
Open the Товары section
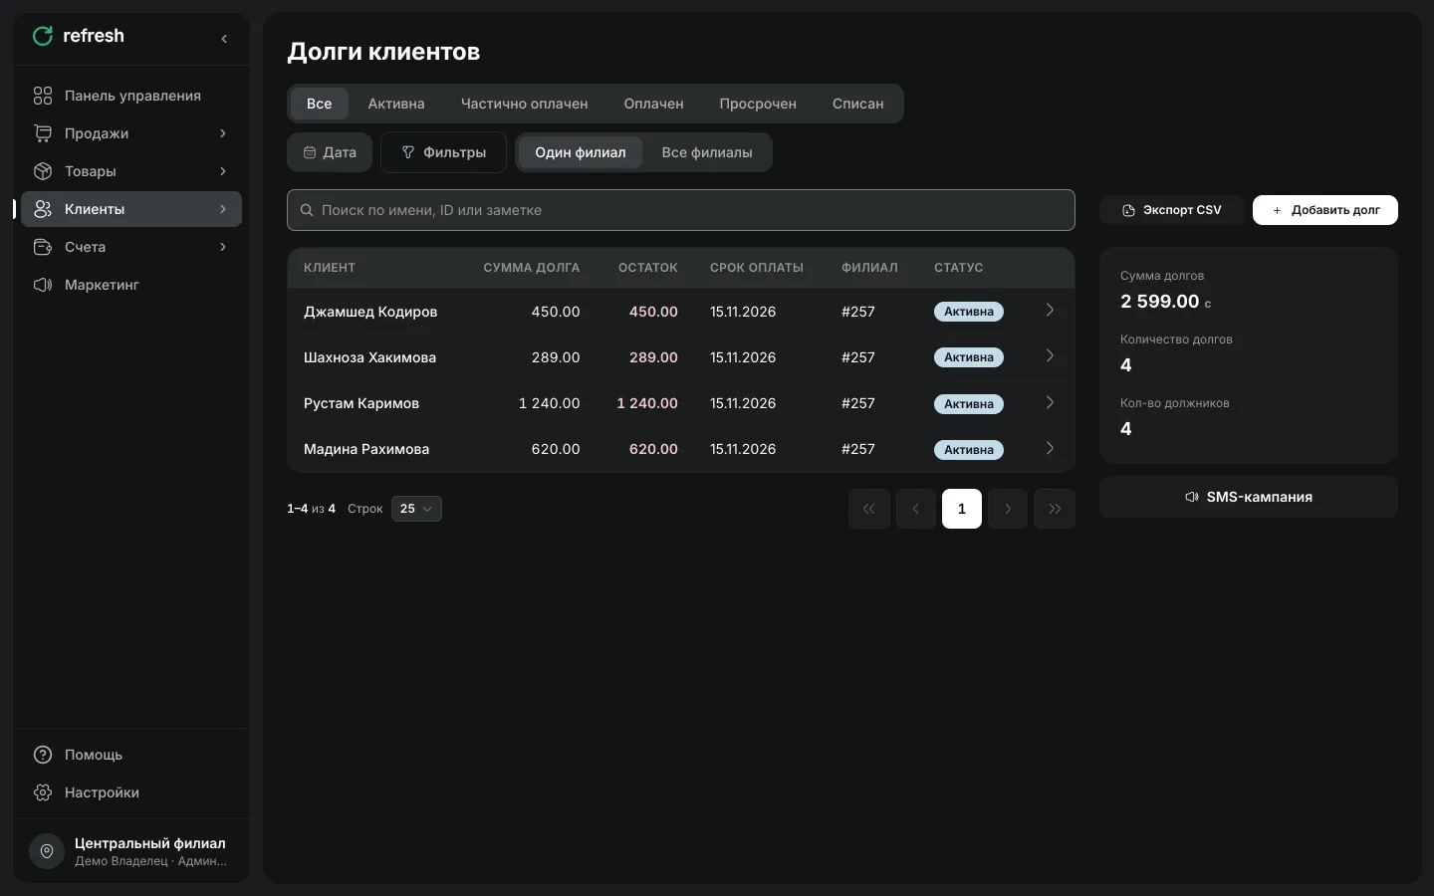131,171
